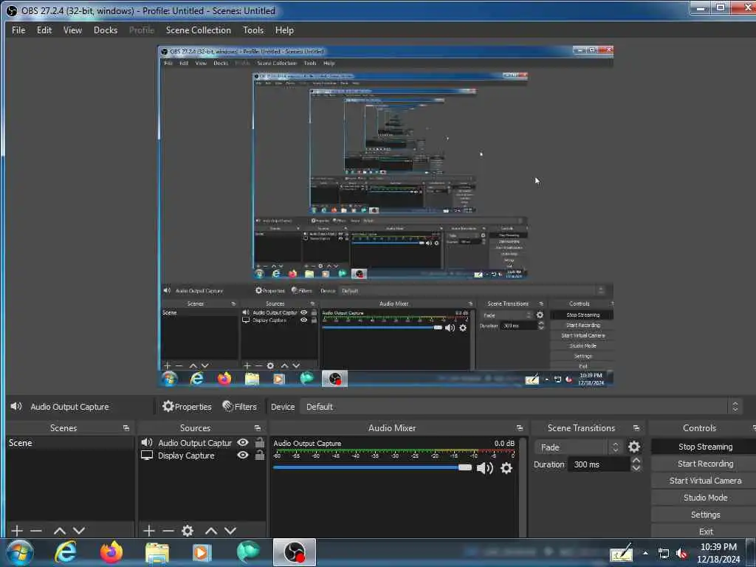Toggle visibility of Display Capture source
The image size is (756, 567).
click(243, 455)
